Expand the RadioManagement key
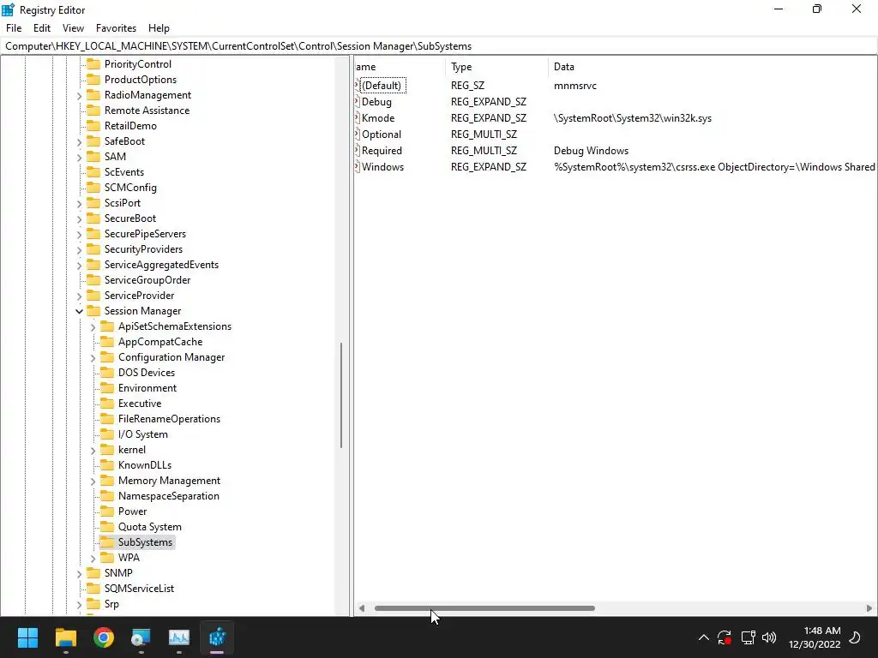Screen dimensions: 878x658 (x=79, y=96)
